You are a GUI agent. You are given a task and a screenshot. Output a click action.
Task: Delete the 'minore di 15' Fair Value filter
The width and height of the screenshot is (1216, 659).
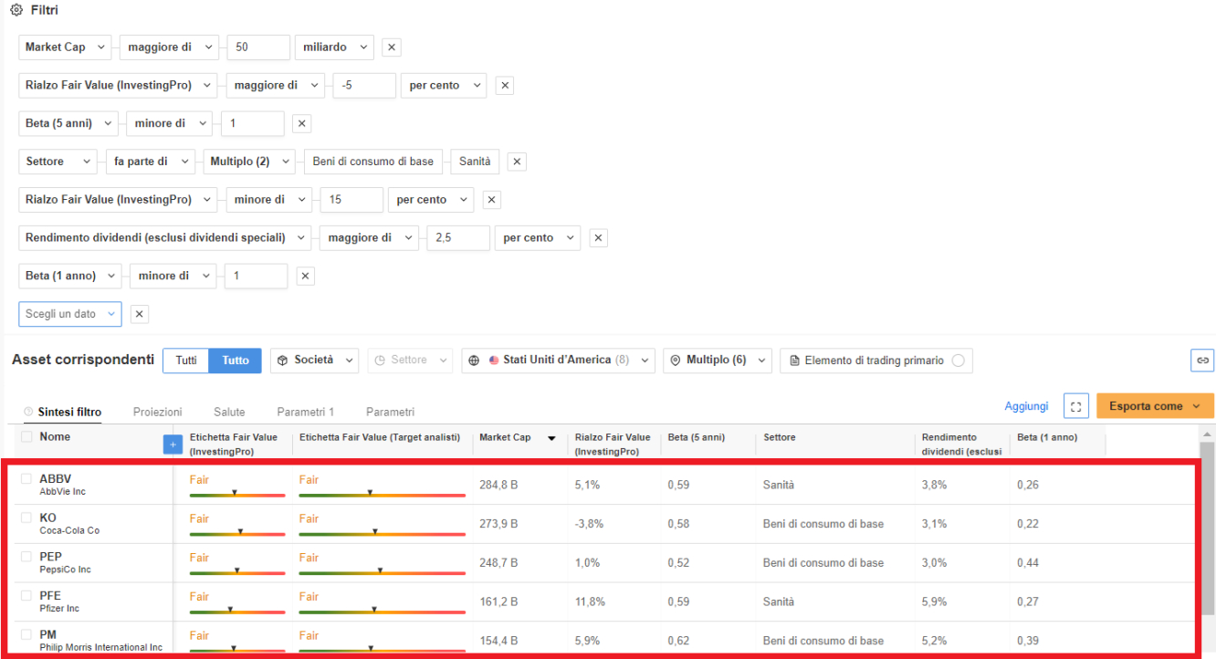[x=491, y=200]
